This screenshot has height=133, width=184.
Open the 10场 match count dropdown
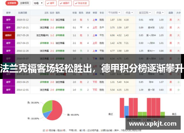(x=38, y=3)
